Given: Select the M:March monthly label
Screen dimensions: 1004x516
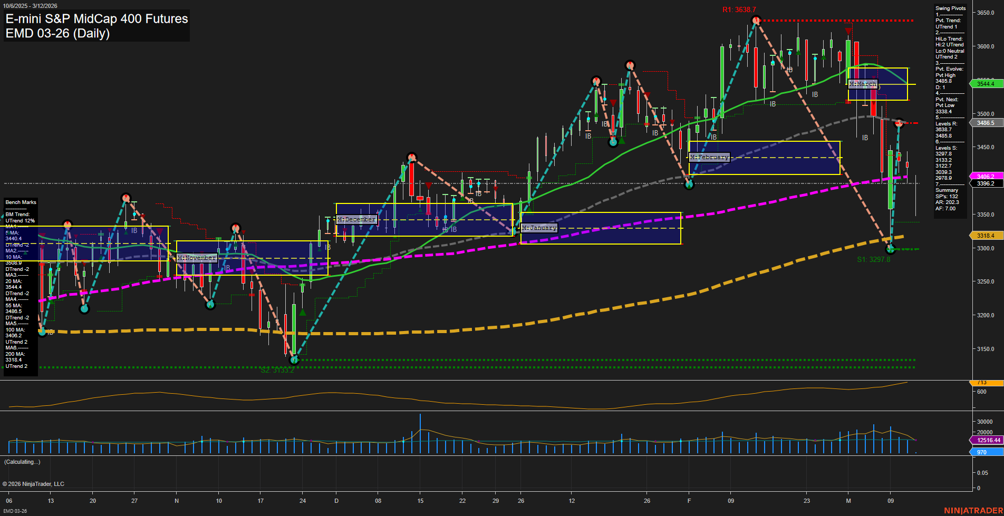Looking at the screenshot, I should (863, 84).
